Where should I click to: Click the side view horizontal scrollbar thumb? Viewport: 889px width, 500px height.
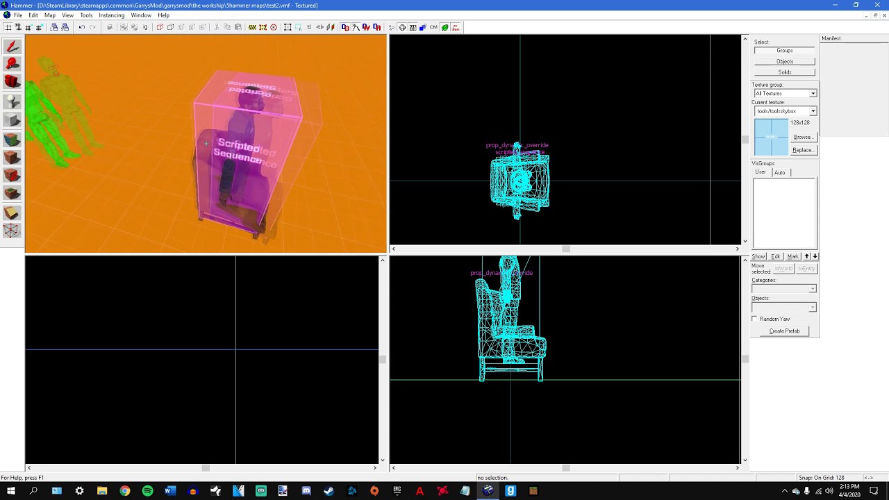pos(566,468)
